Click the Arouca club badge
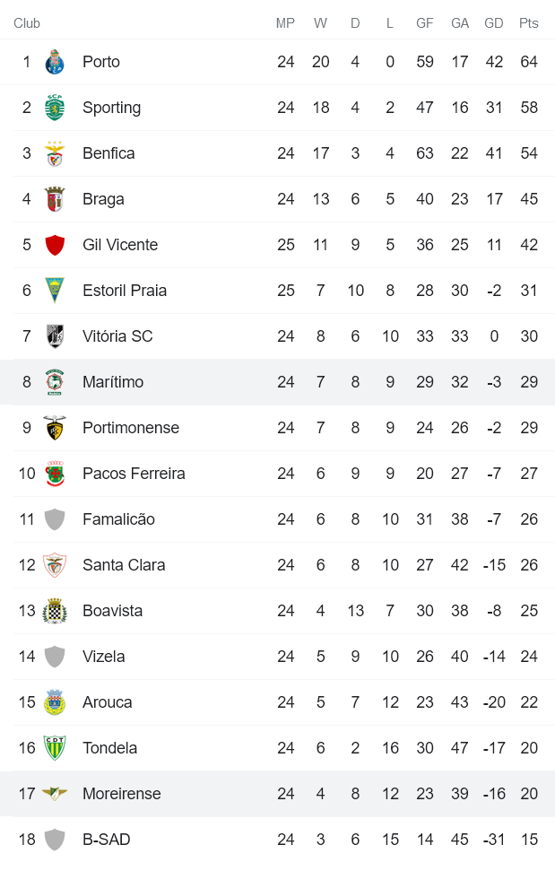Image resolution: width=555 pixels, height=871 pixels. click(x=54, y=702)
